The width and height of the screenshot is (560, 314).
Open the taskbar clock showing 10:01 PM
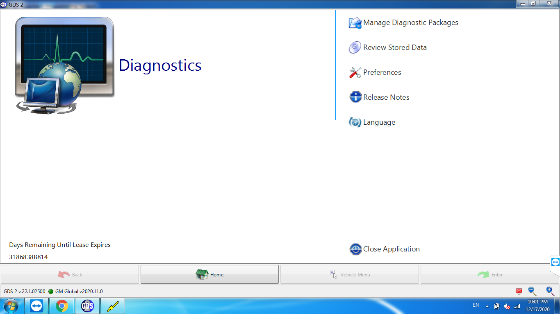537,306
